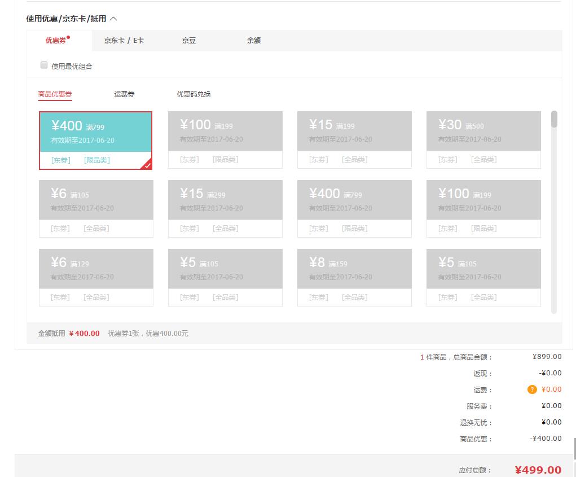This screenshot has height=477, width=576.
Task: Open the 余额 tab
Action: click(254, 41)
